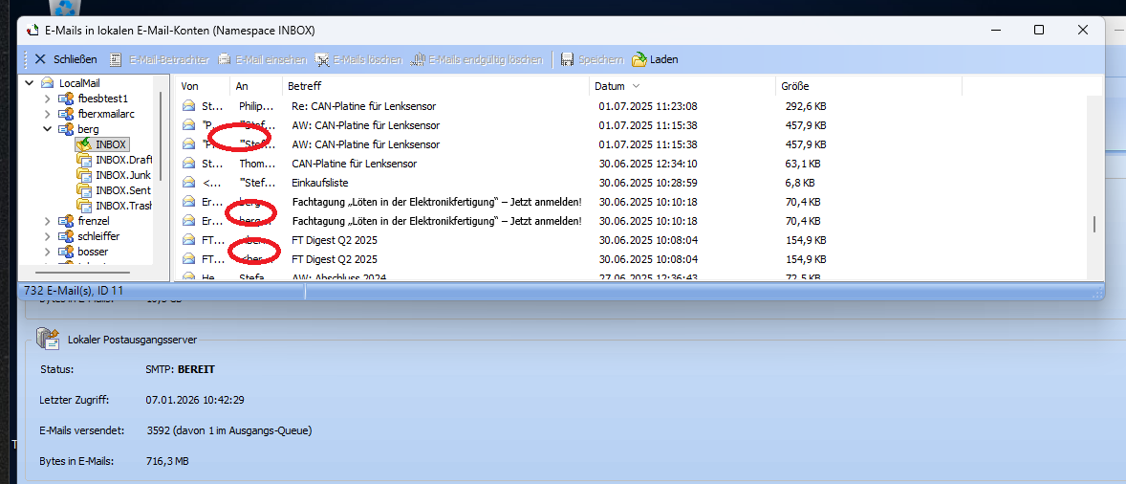The width and height of the screenshot is (1126, 484).
Task: Maximize the E-Mails window
Action: point(1038,31)
